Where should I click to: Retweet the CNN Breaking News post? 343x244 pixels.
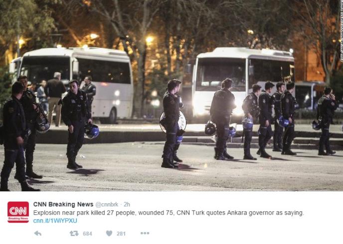(74, 234)
